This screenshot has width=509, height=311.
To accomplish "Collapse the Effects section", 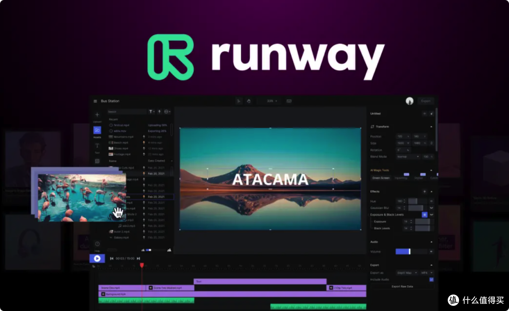I will [x=431, y=191].
